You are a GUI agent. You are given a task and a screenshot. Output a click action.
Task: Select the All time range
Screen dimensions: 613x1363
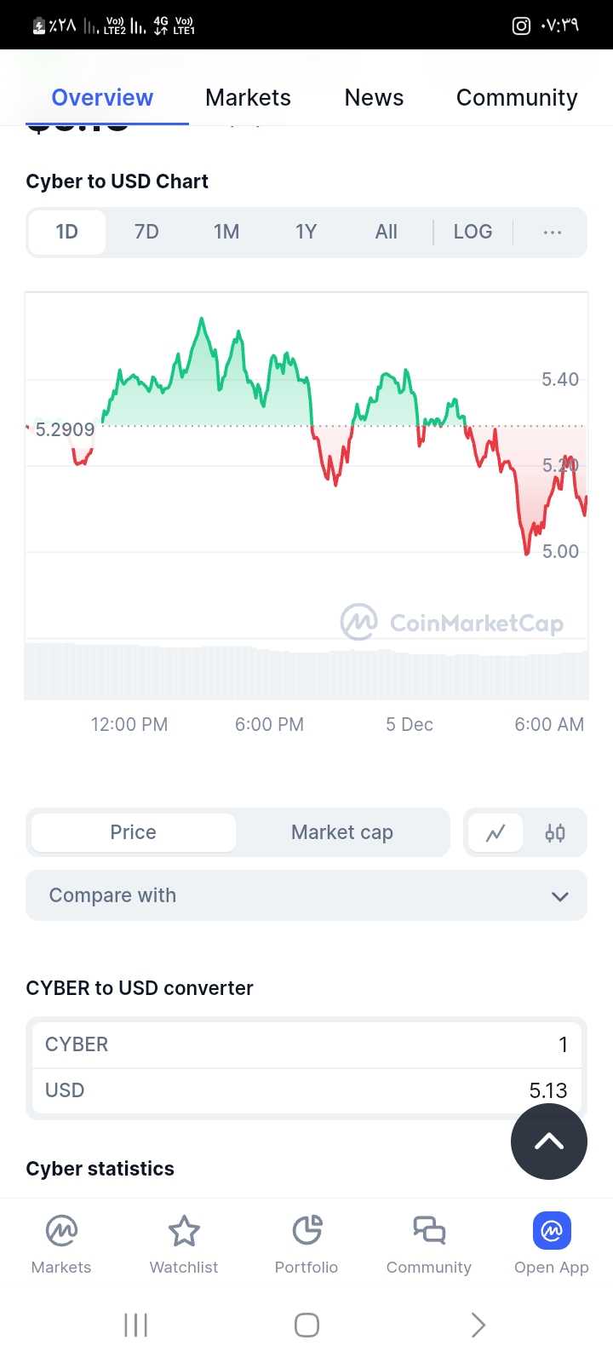(x=386, y=232)
